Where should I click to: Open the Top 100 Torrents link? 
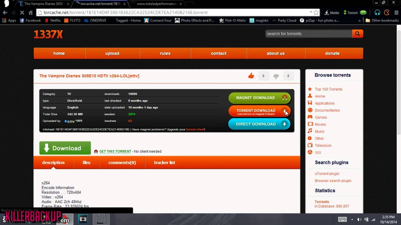click(x=329, y=89)
